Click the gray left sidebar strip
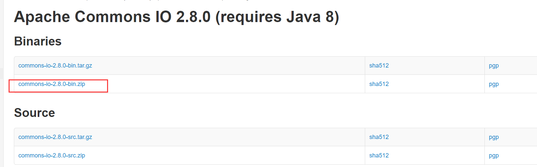Viewport: 537px width, 167px height. 2,83
